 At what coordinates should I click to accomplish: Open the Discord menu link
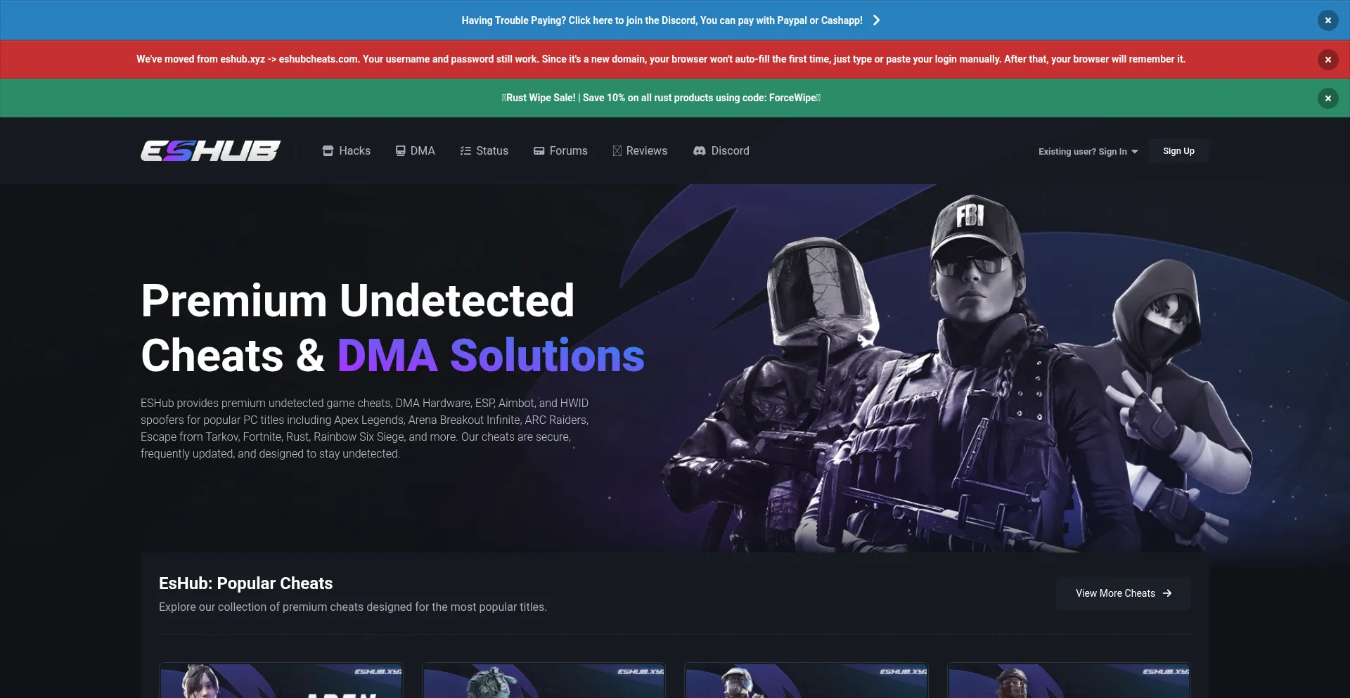tap(721, 151)
